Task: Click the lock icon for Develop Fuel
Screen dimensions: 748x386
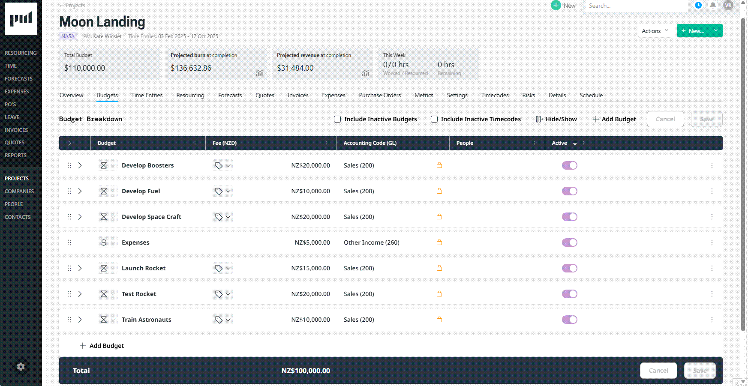Action: point(439,191)
